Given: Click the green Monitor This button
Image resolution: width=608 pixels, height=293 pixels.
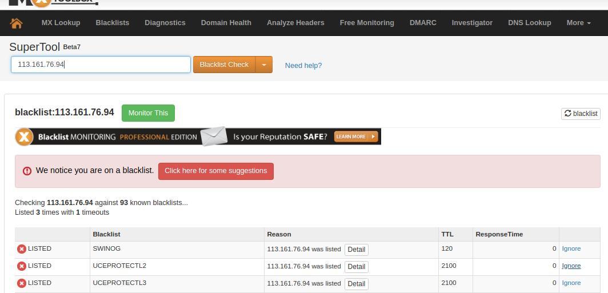Looking at the screenshot, I should click(148, 113).
